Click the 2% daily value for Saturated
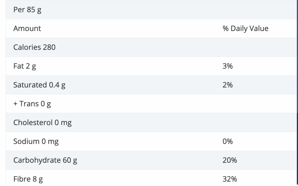The image size is (298, 186). click(227, 85)
